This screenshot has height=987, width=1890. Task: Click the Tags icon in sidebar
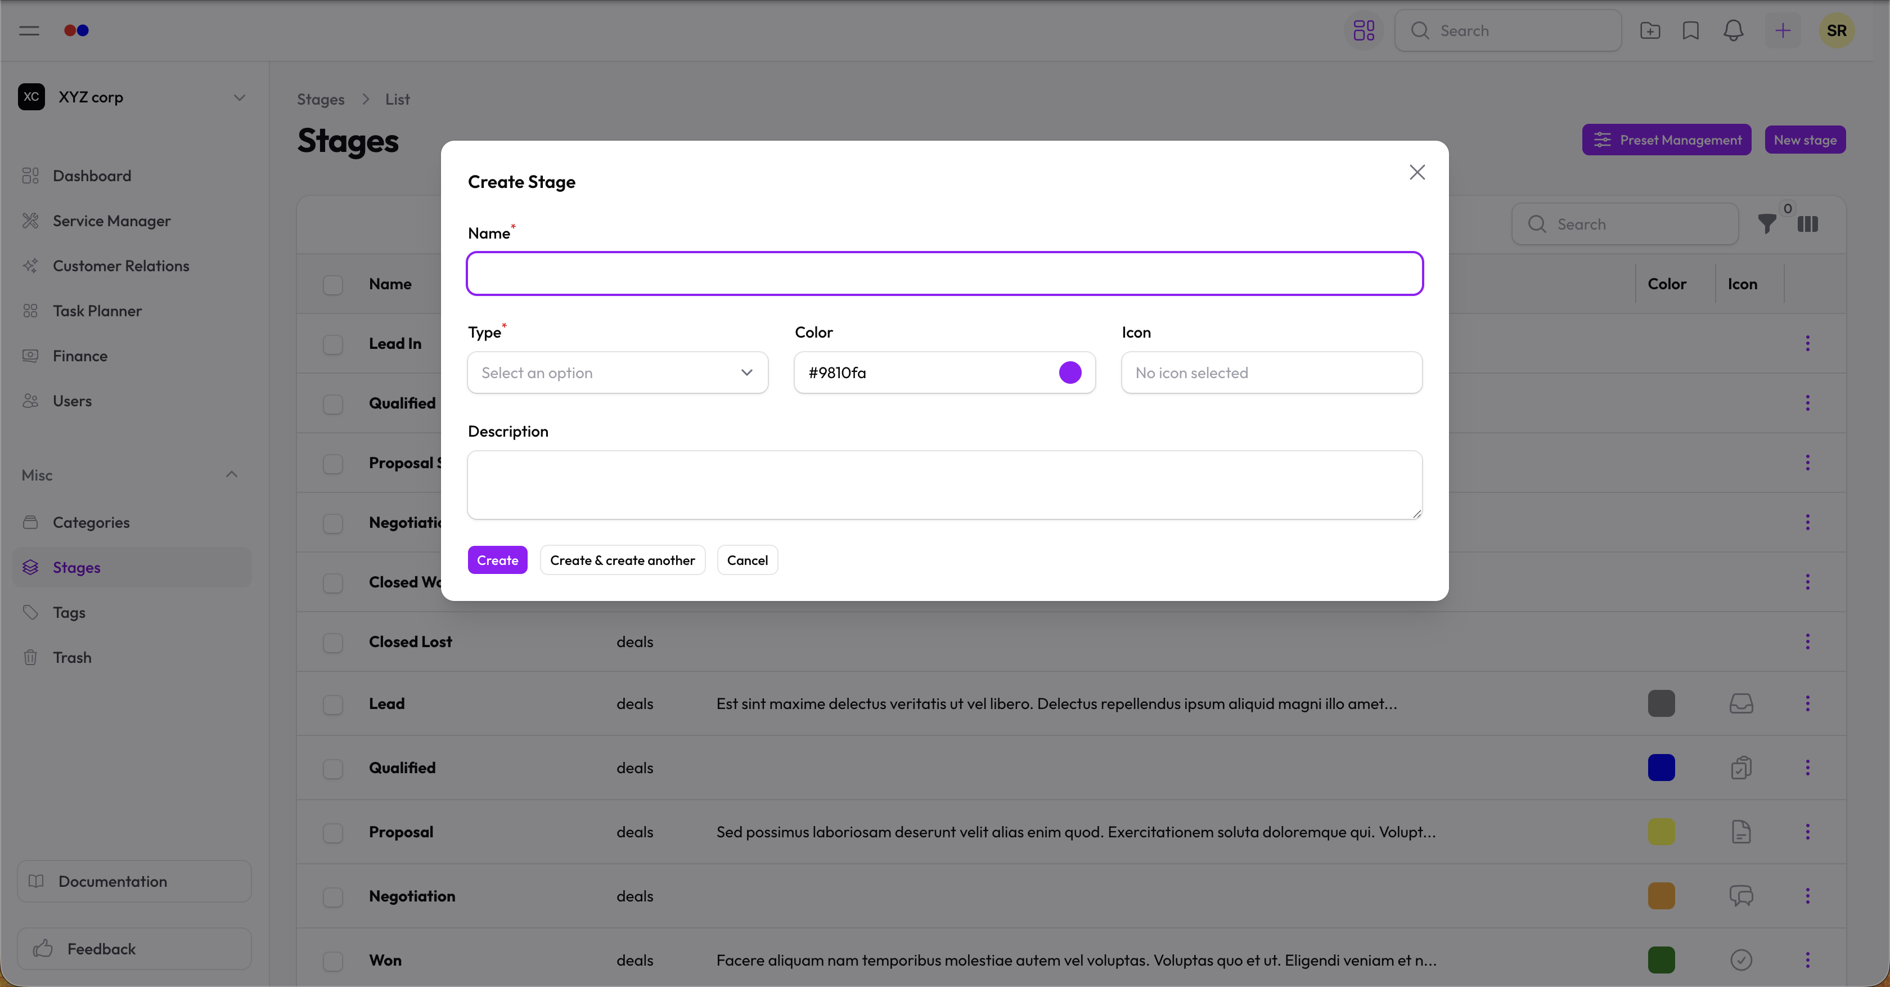click(30, 612)
